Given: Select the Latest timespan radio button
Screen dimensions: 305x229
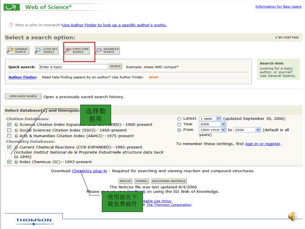Looking at the screenshot, I should click(179, 119).
